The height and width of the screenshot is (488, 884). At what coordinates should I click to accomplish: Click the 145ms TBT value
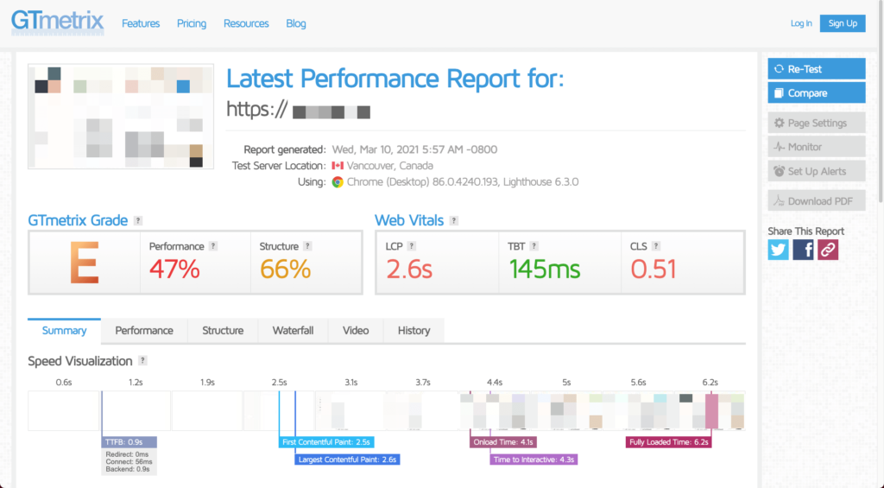pos(545,269)
